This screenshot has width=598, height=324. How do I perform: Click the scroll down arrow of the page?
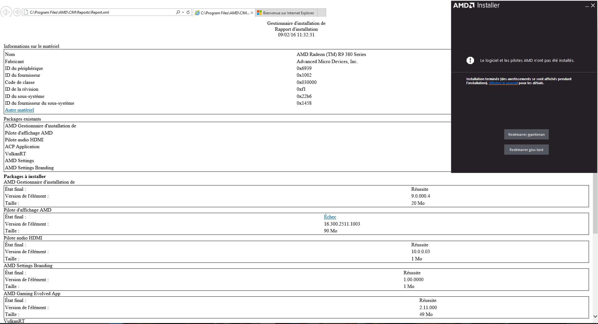(595, 317)
